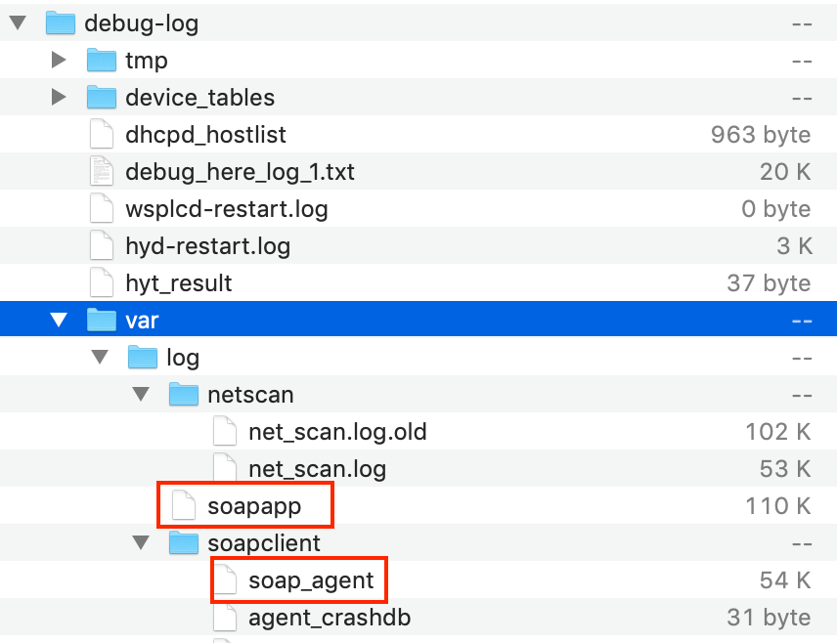This screenshot has height=643, width=837.
Task: Click the soapapp file icon
Action: 184,506
